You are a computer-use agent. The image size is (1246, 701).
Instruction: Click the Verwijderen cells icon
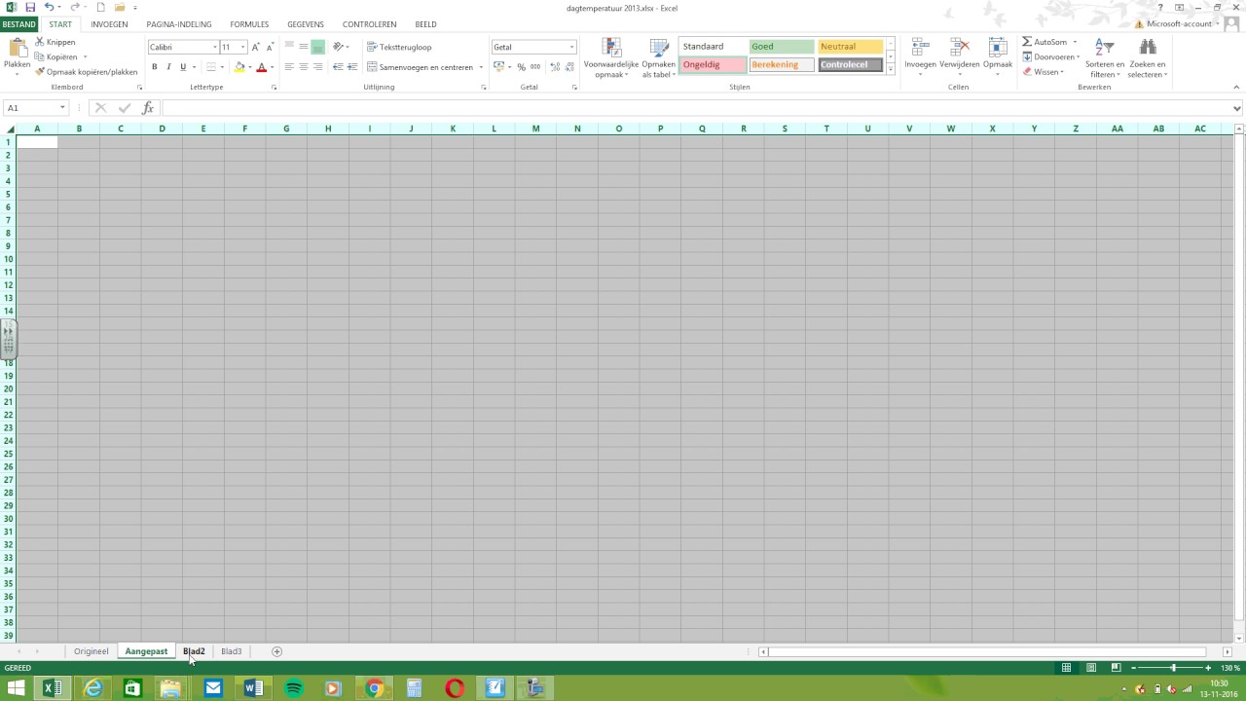(x=960, y=48)
